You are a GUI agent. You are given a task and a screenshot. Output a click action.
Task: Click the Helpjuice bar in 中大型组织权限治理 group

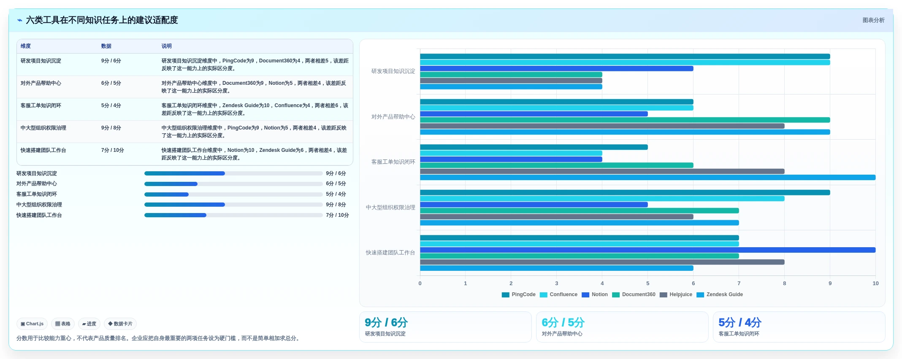[557, 217]
